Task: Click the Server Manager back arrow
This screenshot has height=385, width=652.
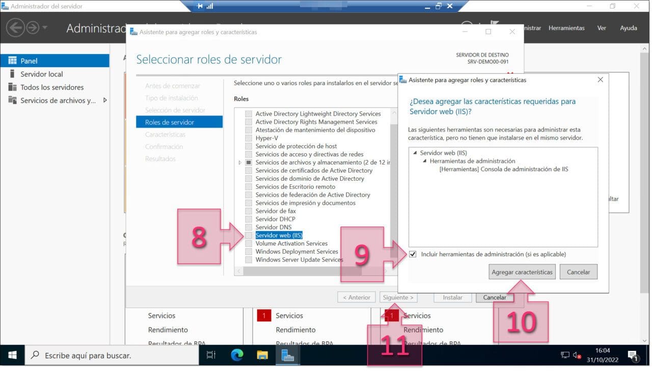Action: click(16, 28)
